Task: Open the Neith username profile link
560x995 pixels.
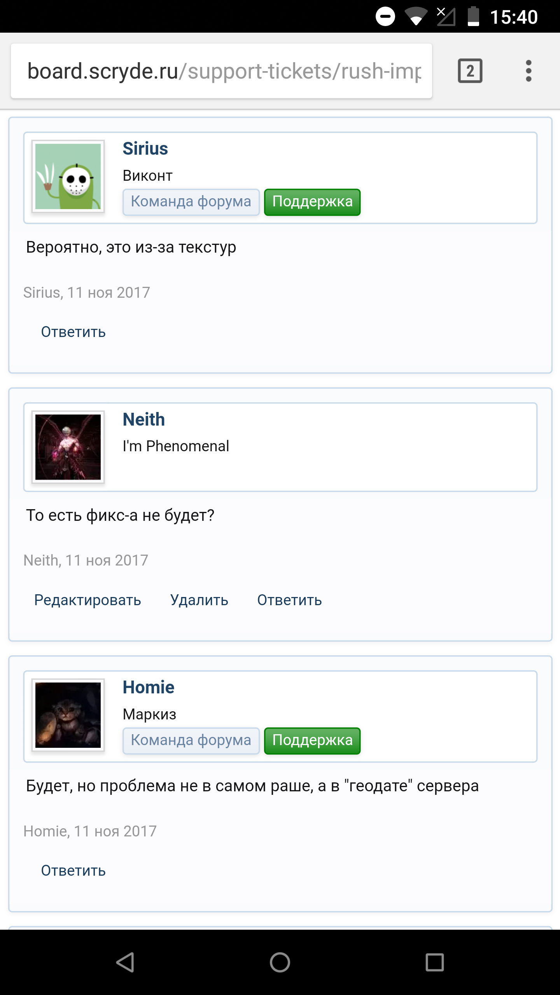Action: point(144,419)
